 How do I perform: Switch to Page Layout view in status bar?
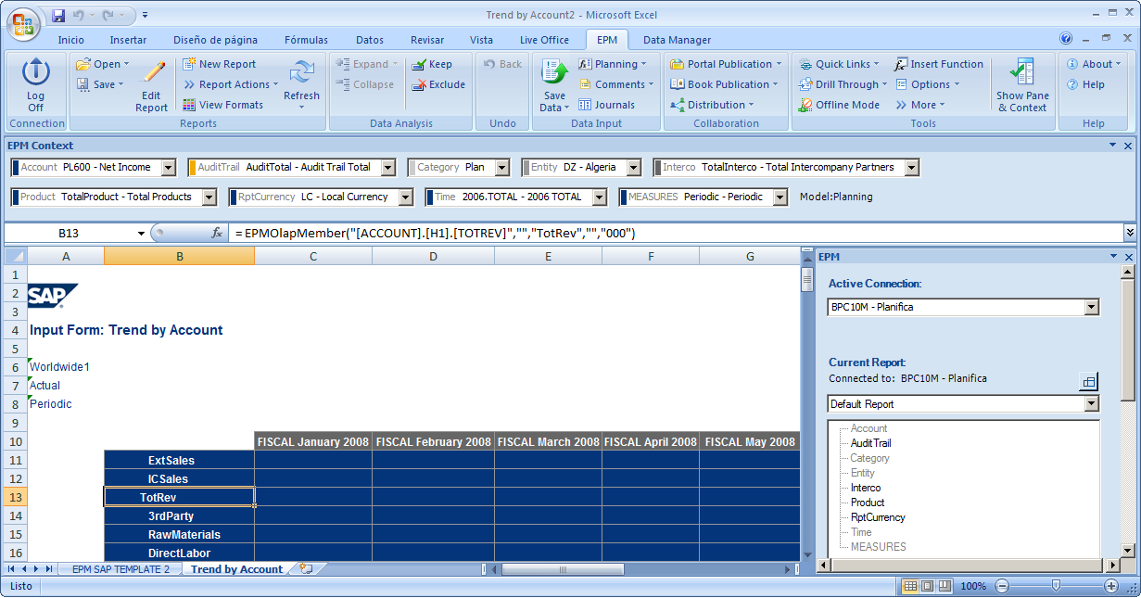[x=928, y=586]
